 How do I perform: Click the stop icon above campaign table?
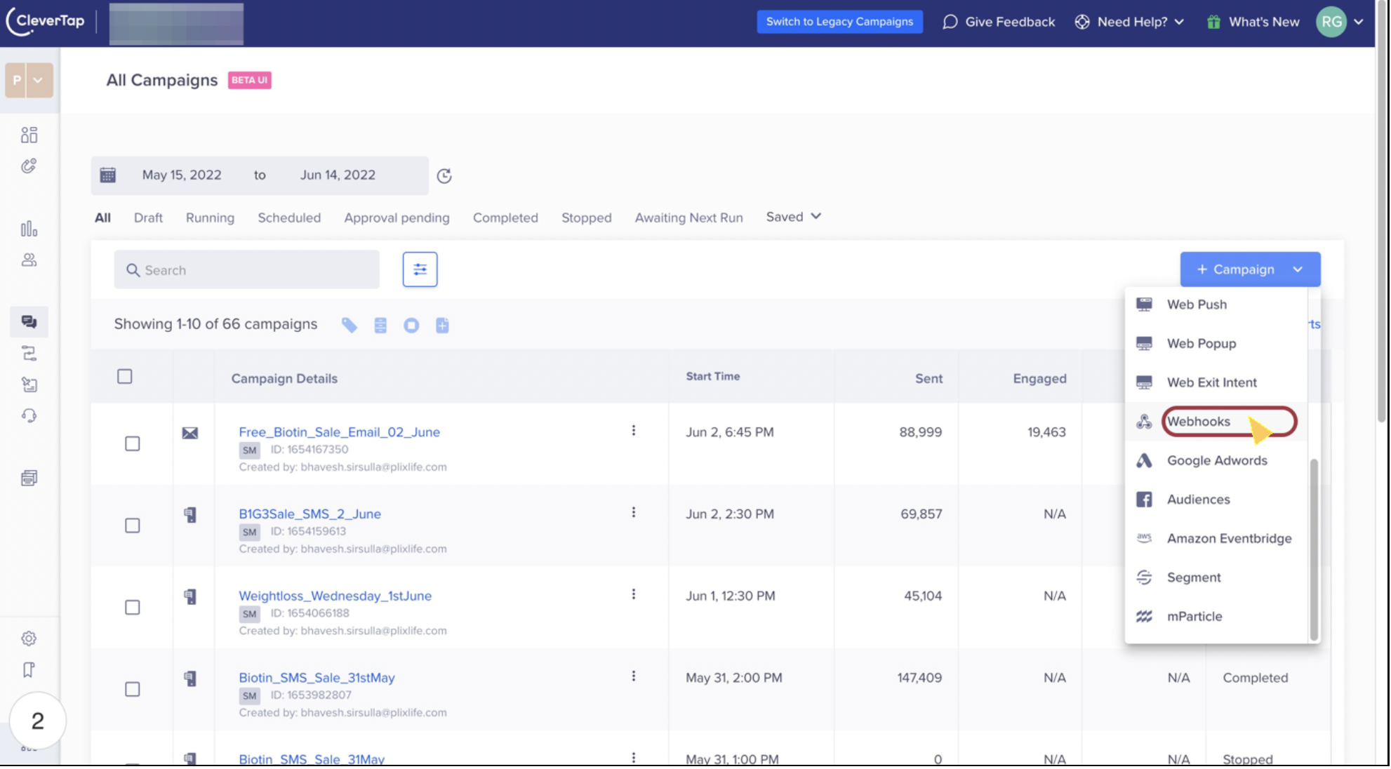411,325
